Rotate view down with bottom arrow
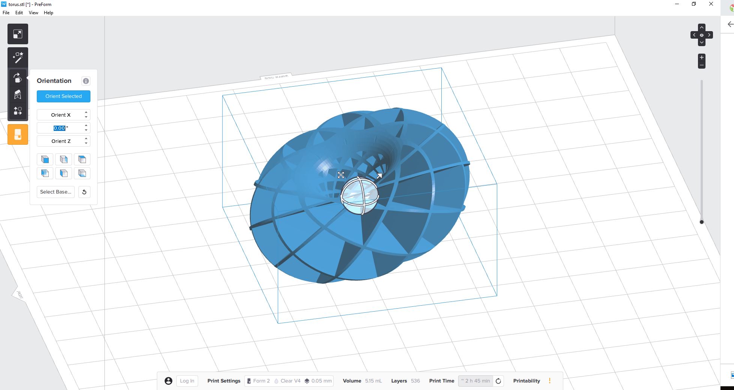The image size is (734, 390). point(701,42)
